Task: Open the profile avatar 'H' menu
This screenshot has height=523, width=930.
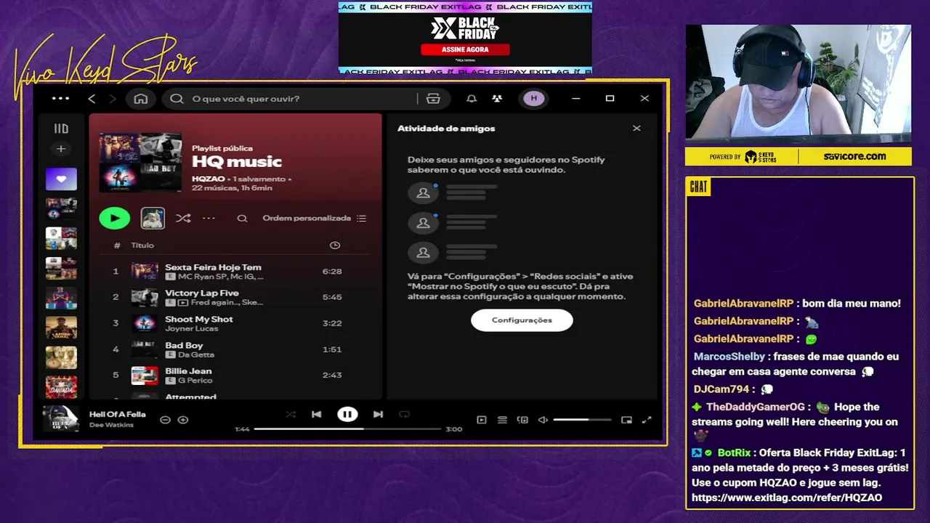Action: (x=534, y=99)
